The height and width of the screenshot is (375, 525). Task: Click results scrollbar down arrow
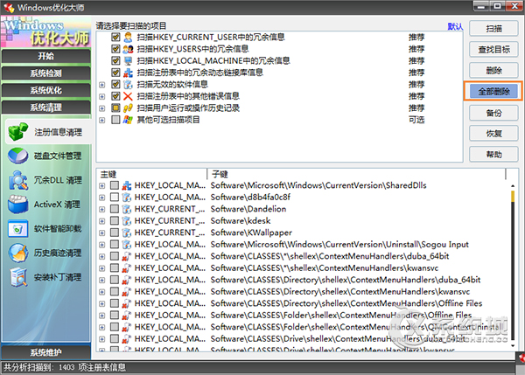[x=513, y=345]
